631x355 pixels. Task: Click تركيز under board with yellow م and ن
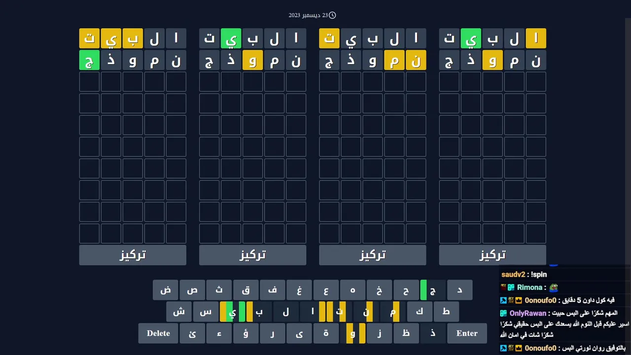coord(373,255)
